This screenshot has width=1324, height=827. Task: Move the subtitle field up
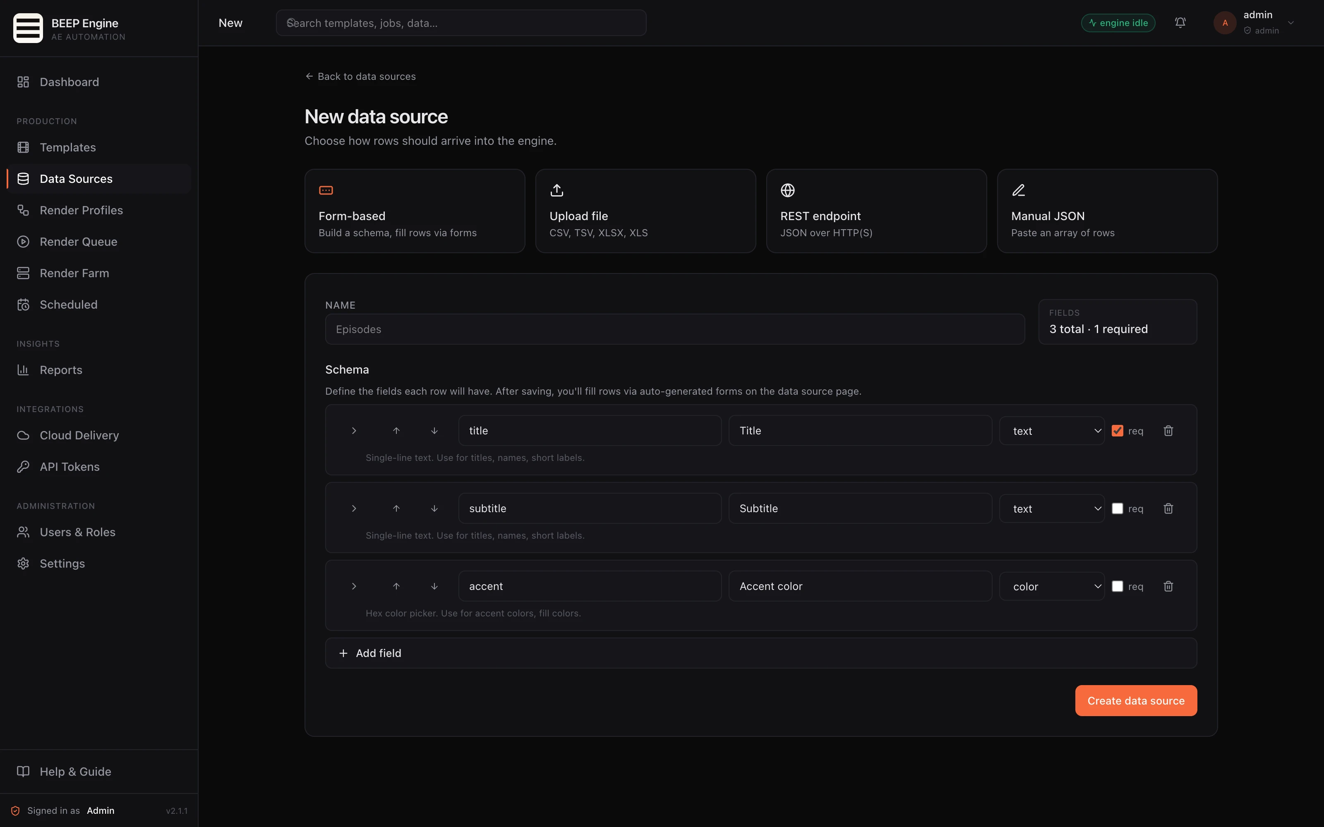click(396, 509)
